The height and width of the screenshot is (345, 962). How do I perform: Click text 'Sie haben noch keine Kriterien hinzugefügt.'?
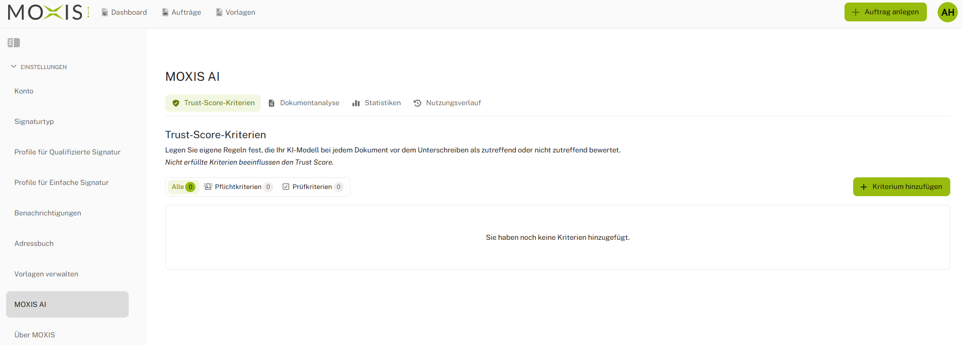558,237
